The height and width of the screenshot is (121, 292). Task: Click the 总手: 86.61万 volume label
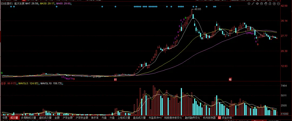coord(9,83)
